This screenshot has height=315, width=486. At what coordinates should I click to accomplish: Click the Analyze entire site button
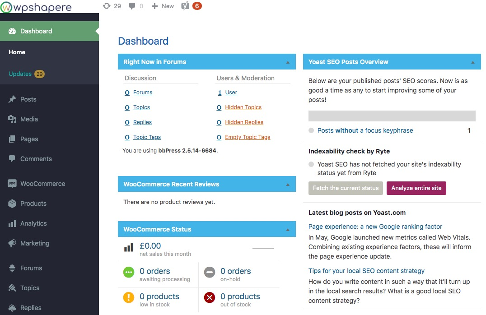pos(416,188)
